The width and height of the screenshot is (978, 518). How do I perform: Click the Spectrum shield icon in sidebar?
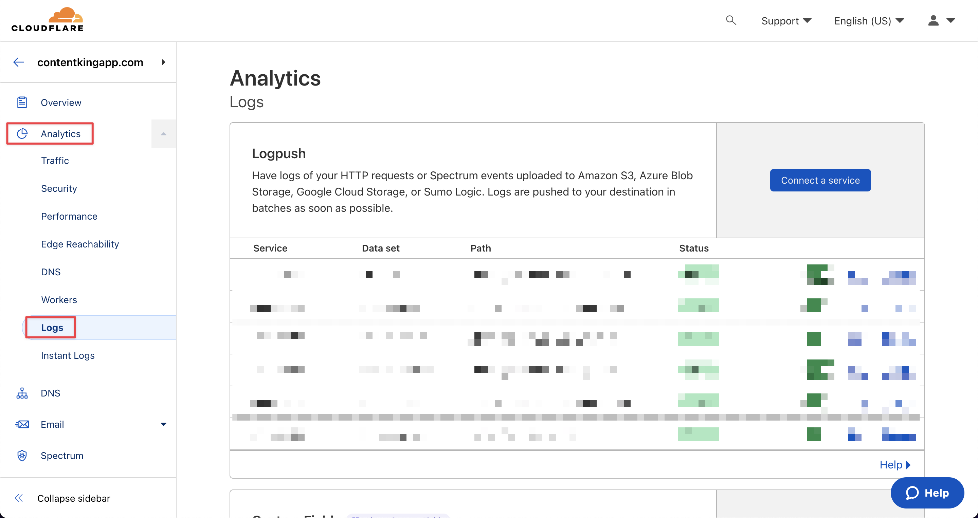tap(21, 455)
